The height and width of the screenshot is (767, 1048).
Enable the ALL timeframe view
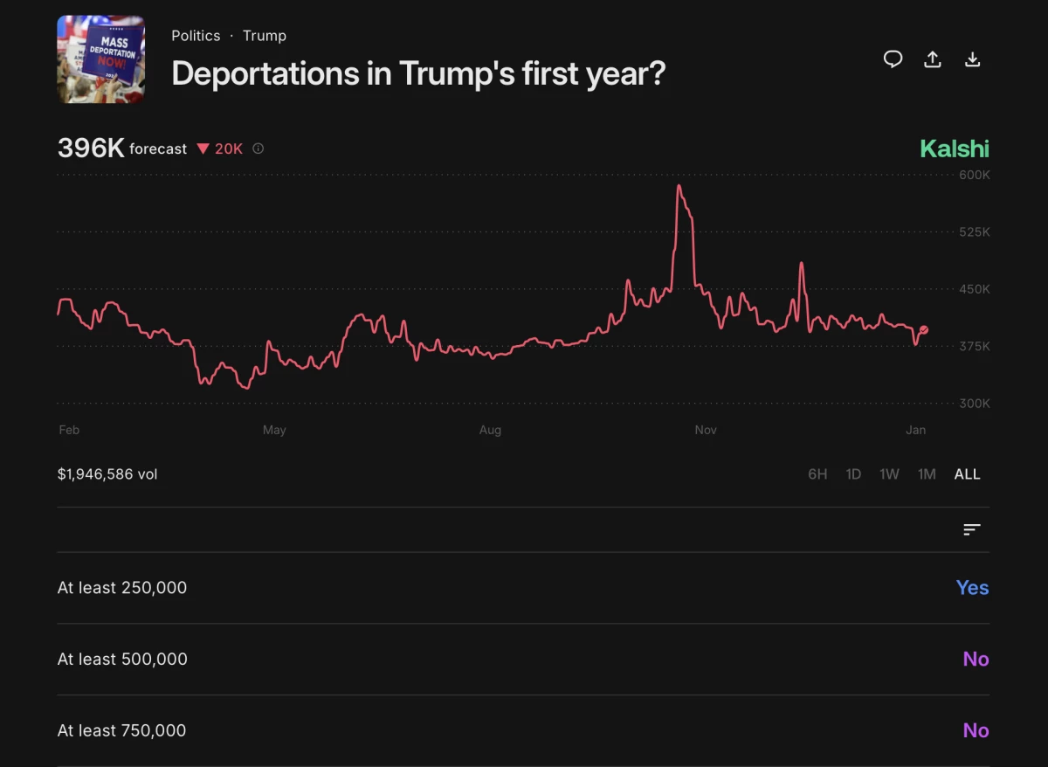click(x=967, y=473)
